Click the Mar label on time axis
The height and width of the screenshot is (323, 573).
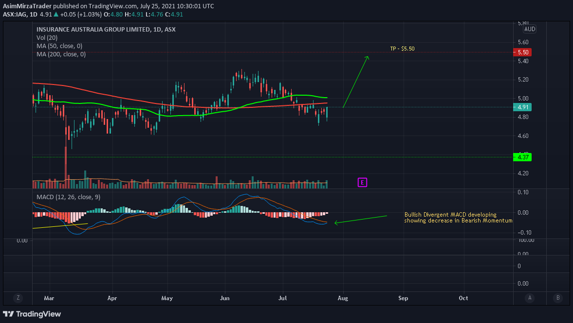point(49,298)
